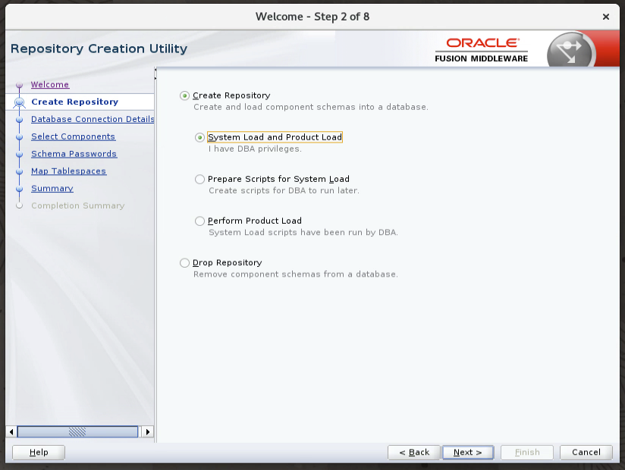
Task: Cancel the repository wizard
Action: tap(586, 453)
